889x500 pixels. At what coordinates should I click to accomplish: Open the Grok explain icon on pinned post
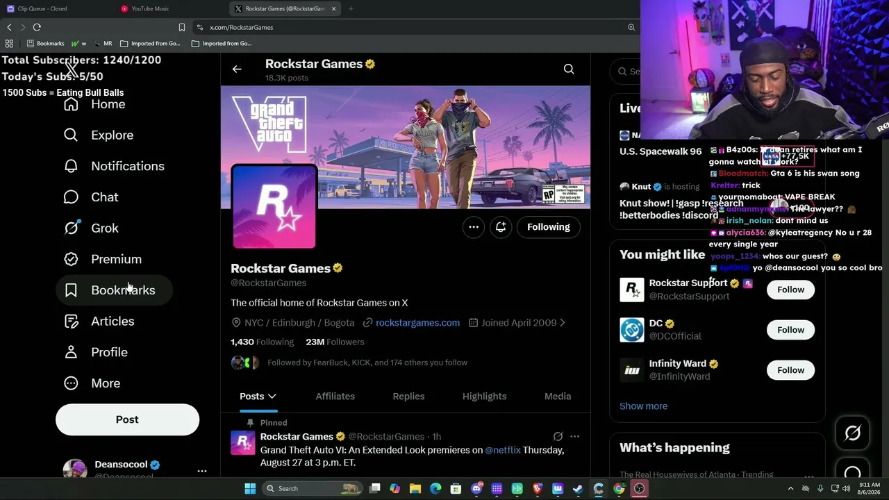[x=558, y=437]
